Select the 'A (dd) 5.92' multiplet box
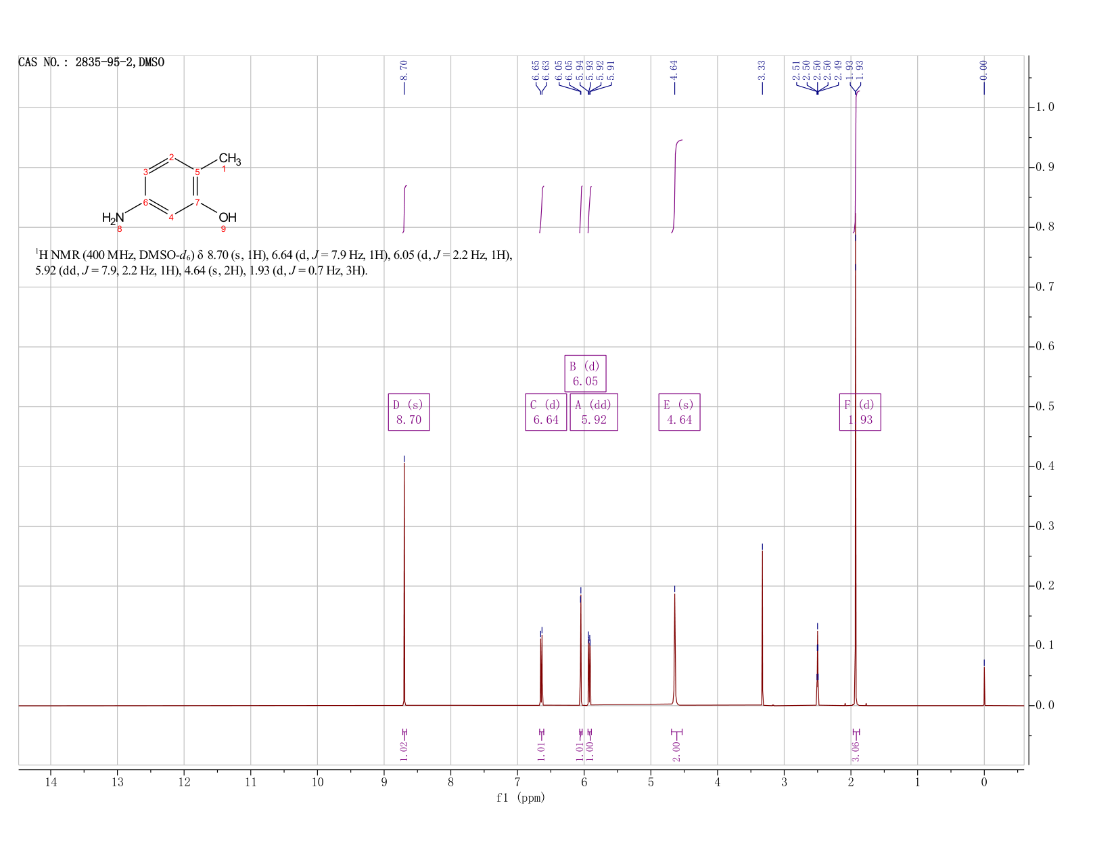This screenshot has height=862, width=1116. pos(594,412)
